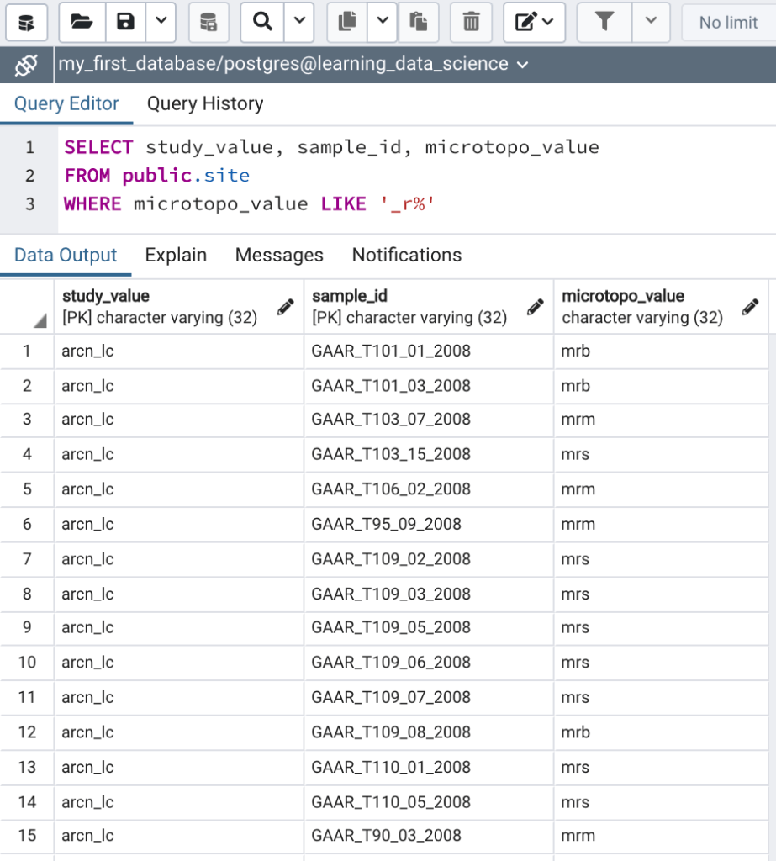Switch to the Explain tab
Viewport: 776px width, 861px height.
point(176,255)
